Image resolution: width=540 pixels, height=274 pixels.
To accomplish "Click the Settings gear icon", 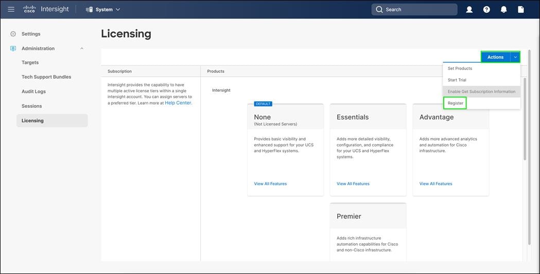I will pos(13,34).
